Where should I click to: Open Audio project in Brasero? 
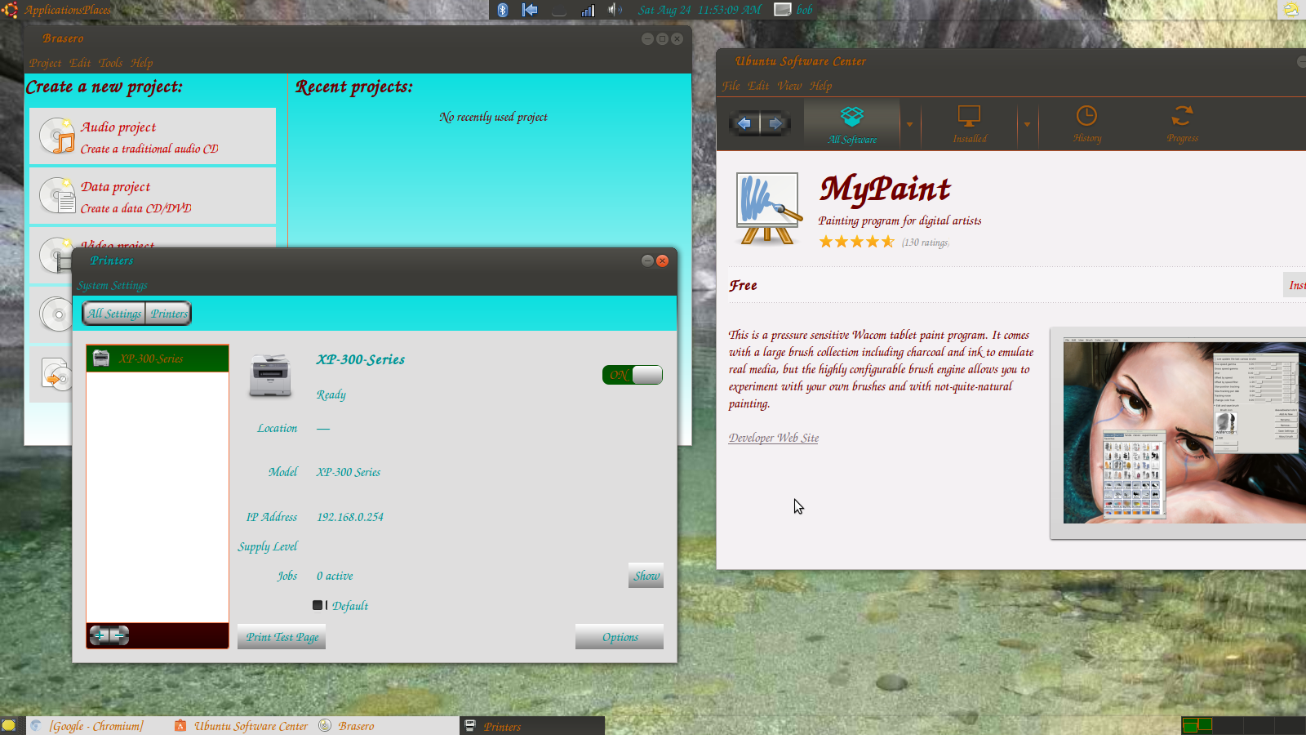click(153, 136)
